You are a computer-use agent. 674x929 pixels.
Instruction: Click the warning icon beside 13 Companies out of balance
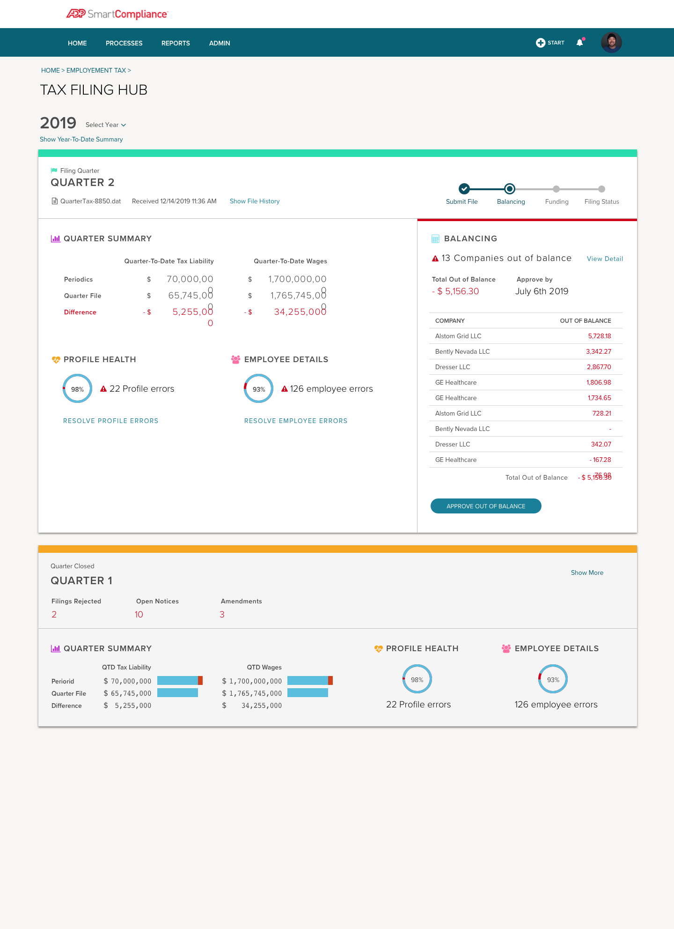[435, 258]
